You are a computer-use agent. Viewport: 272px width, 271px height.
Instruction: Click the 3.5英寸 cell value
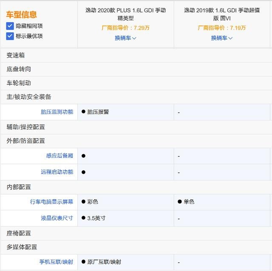point(96,218)
